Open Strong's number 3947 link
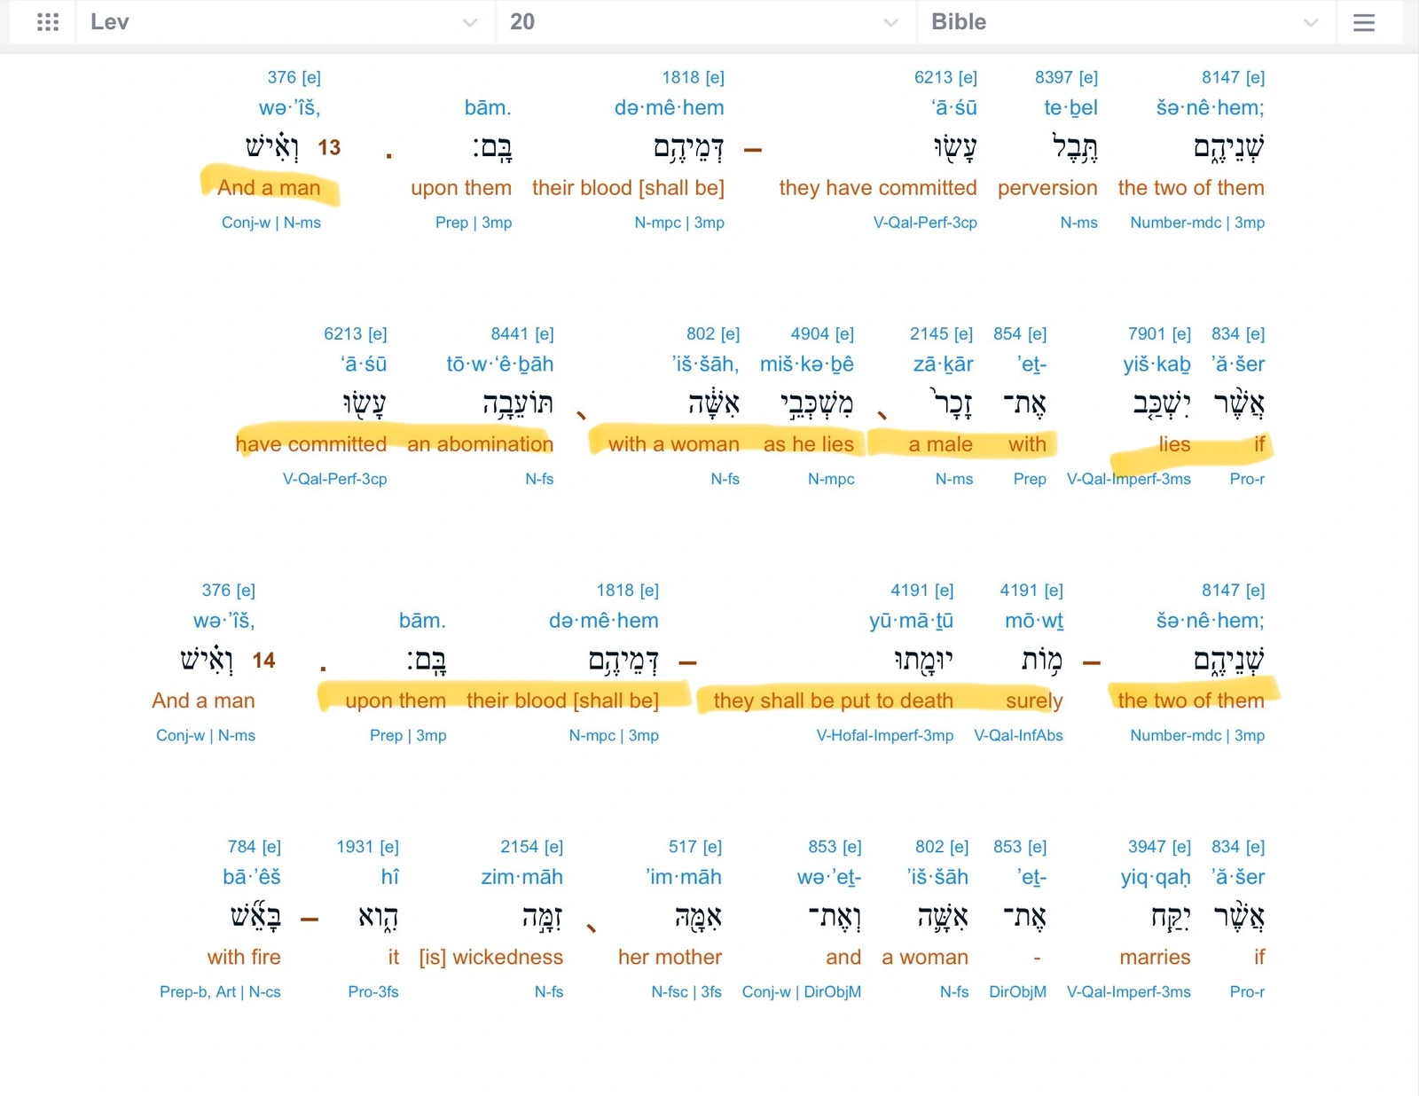The width and height of the screenshot is (1419, 1096). [x=1147, y=847]
